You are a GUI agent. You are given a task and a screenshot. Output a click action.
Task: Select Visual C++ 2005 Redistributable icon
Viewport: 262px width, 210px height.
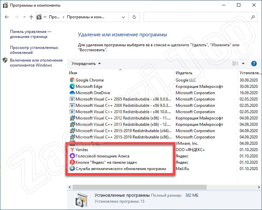72,99
